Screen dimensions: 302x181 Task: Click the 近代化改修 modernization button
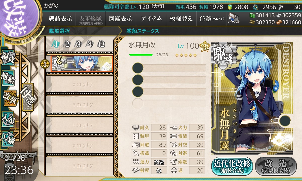(x=232, y=166)
